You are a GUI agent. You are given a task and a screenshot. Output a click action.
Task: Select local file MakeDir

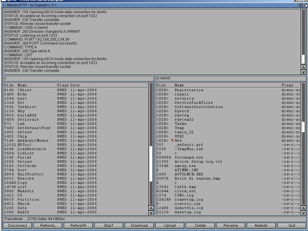coord(76,191)
